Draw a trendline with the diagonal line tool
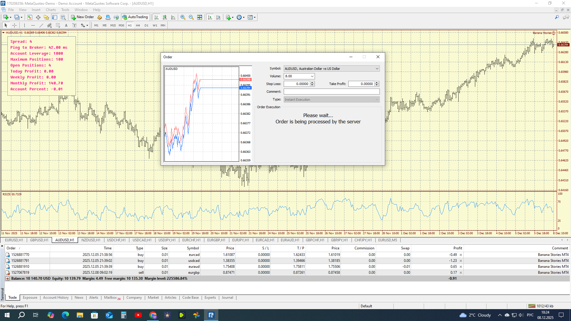The image size is (571, 321). 41,26
